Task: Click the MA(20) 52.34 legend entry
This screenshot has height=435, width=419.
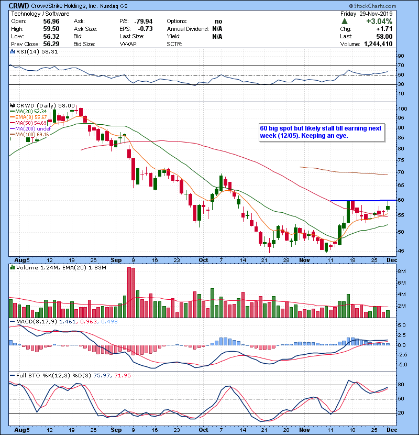Action: click(29, 111)
